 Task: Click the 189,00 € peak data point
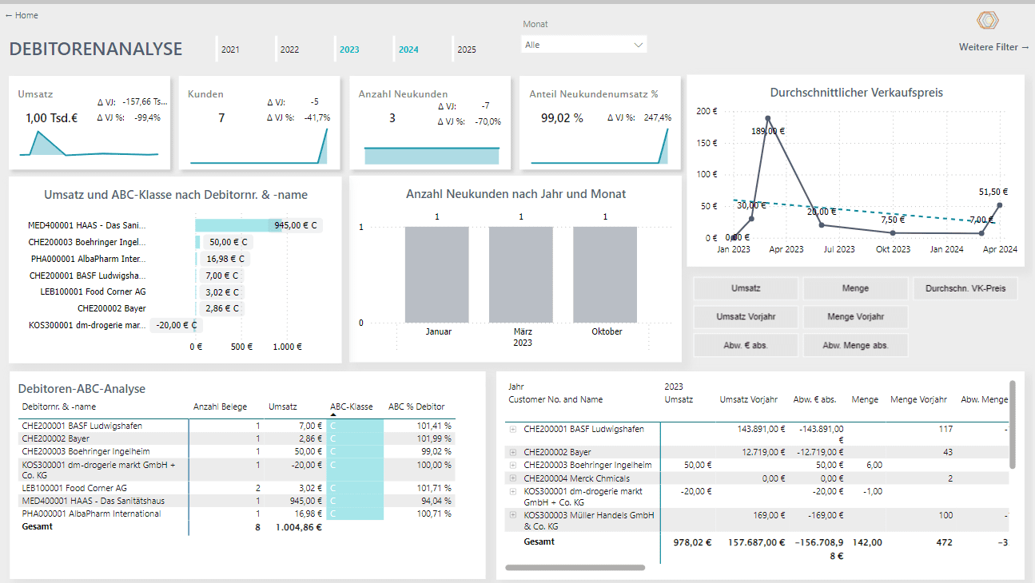[x=768, y=118]
